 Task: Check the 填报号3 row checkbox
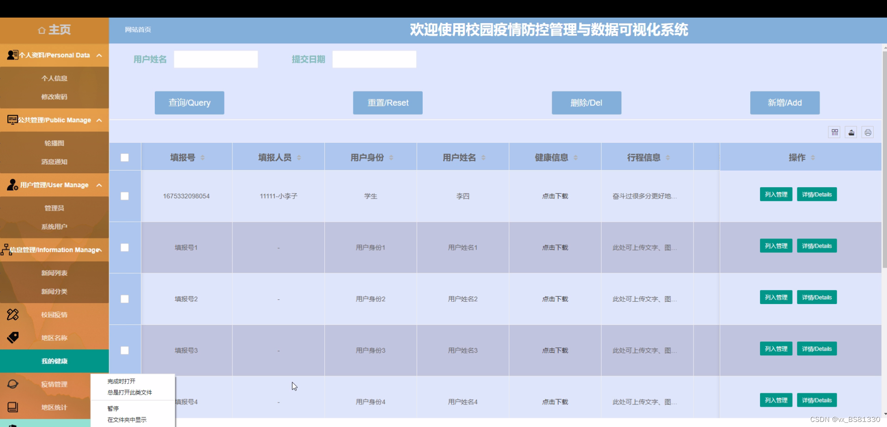pyautogui.click(x=125, y=350)
